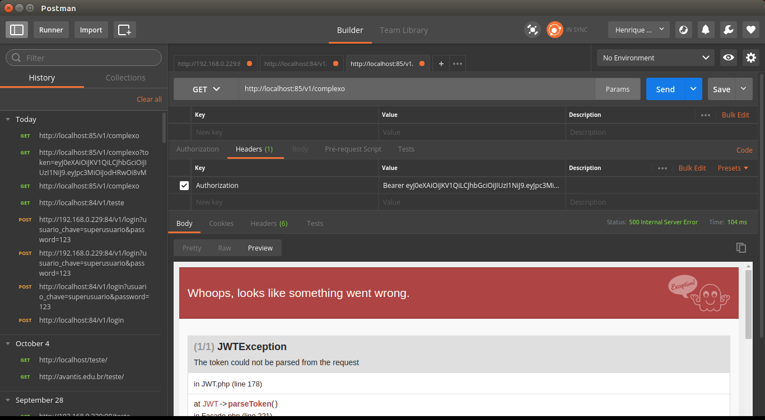This screenshot has width=765, height=420.
Task: Click the orange sync status icon
Action: click(x=554, y=30)
